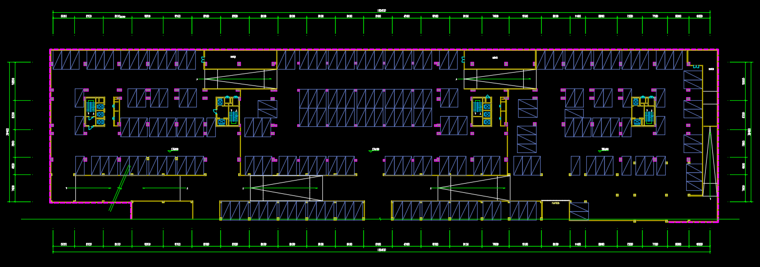Select the leftmost elevator and stair core
Screen dimensions: 760x267
tap(95, 112)
